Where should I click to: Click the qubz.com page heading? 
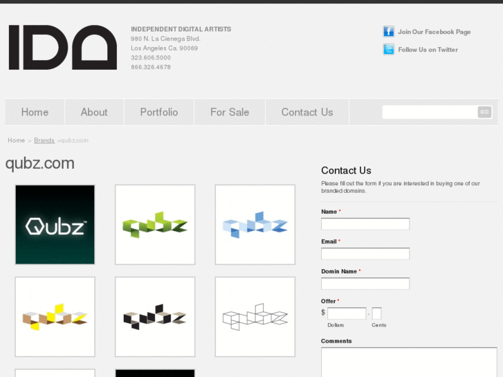[x=40, y=163]
